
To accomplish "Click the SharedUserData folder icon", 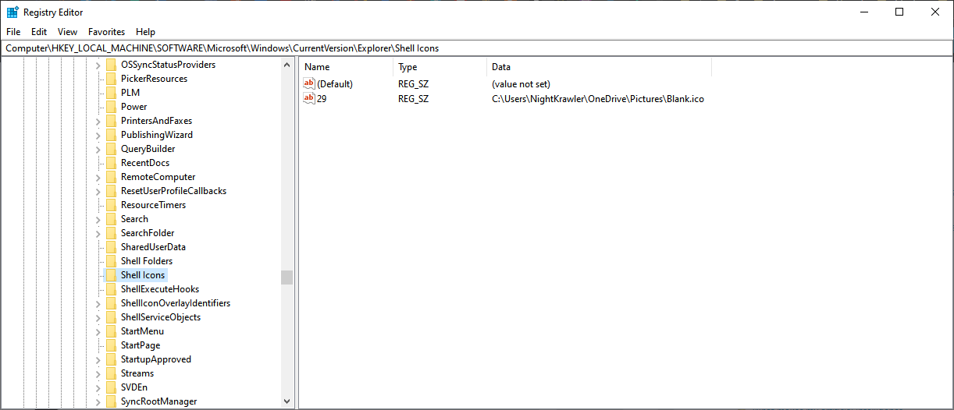I will pyautogui.click(x=111, y=247).
